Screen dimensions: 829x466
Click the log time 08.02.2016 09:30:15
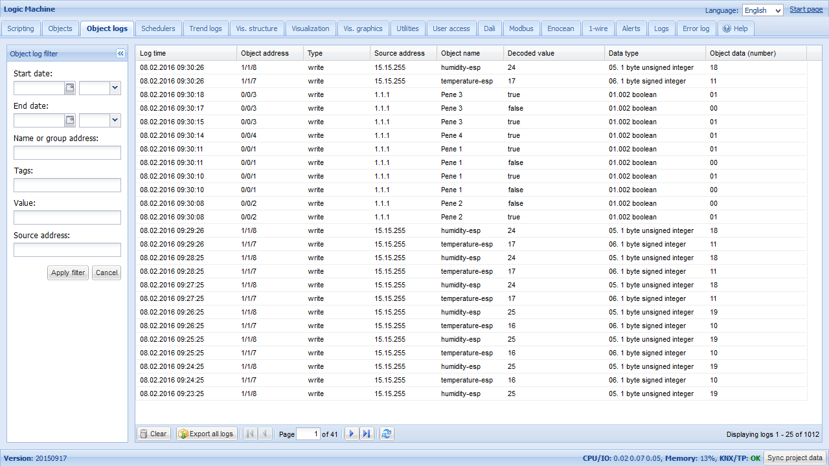tap(172, 122)
